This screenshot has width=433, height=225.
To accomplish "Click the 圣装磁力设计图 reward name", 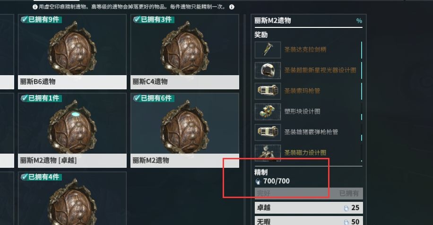I will pos(305,153).
